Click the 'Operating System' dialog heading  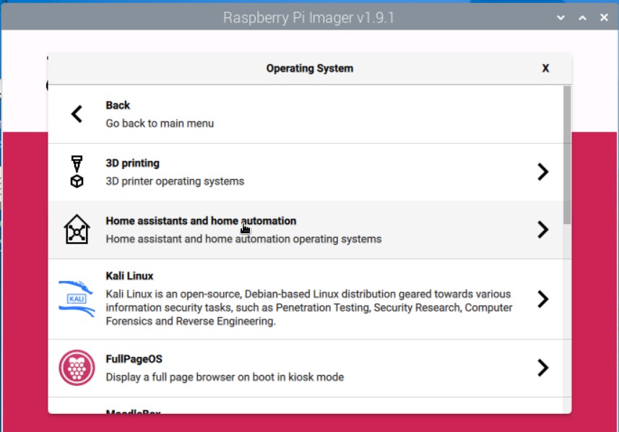tap(309, 69)
